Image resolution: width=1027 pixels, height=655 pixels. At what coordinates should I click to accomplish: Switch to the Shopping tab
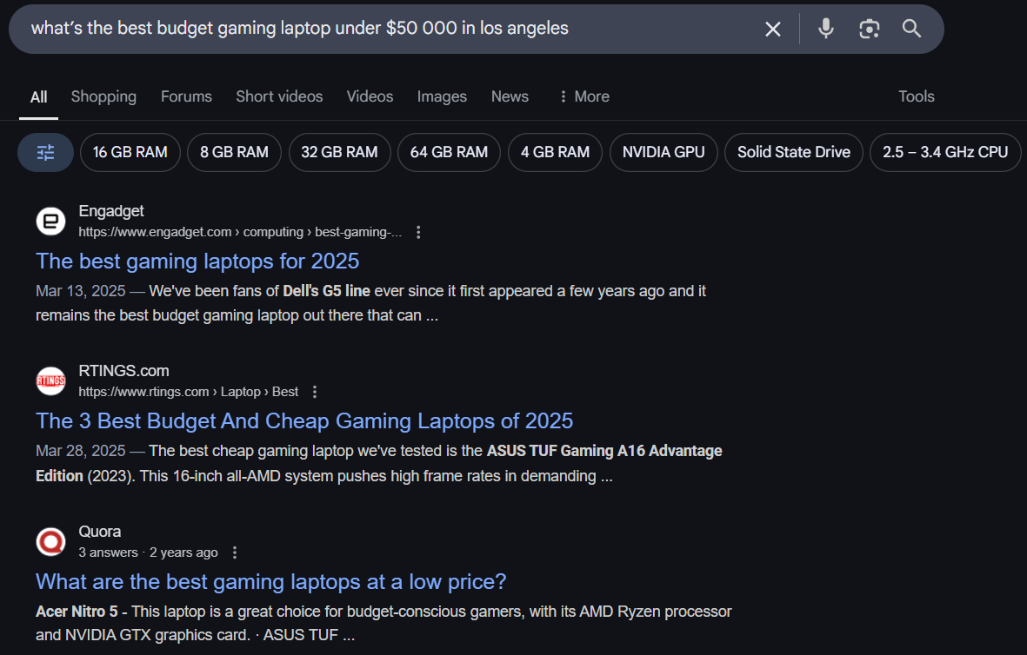pos(103,96)
